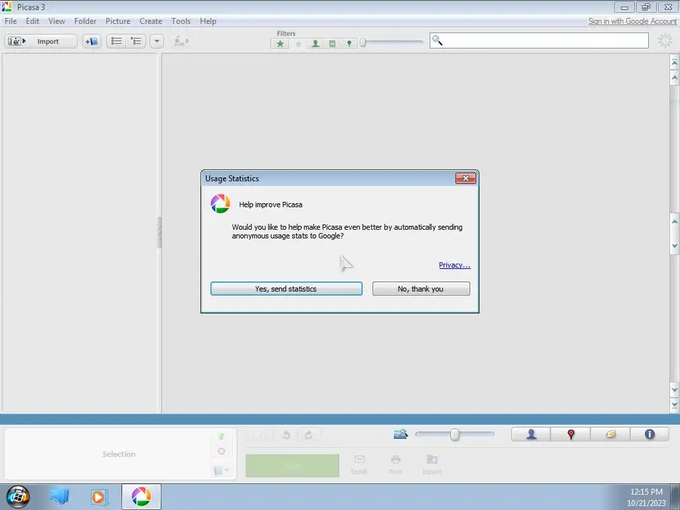The image size is (680, 510).
Task: Click No, thank you button
Action: tap(420, 289)
